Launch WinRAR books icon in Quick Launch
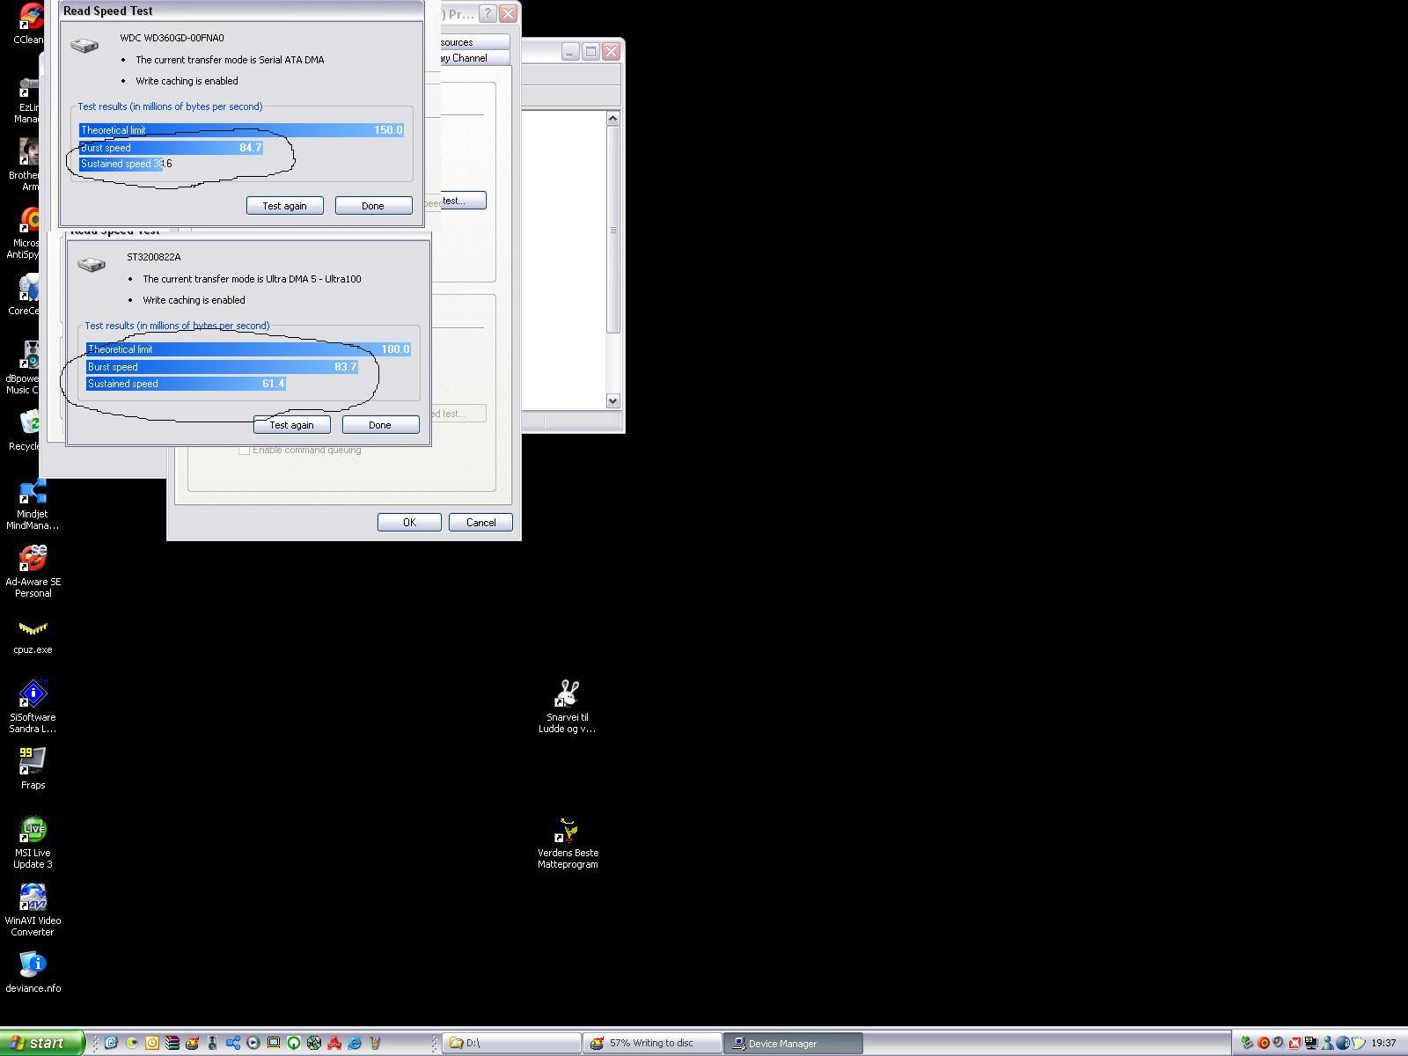 (x=172, y=1043)
